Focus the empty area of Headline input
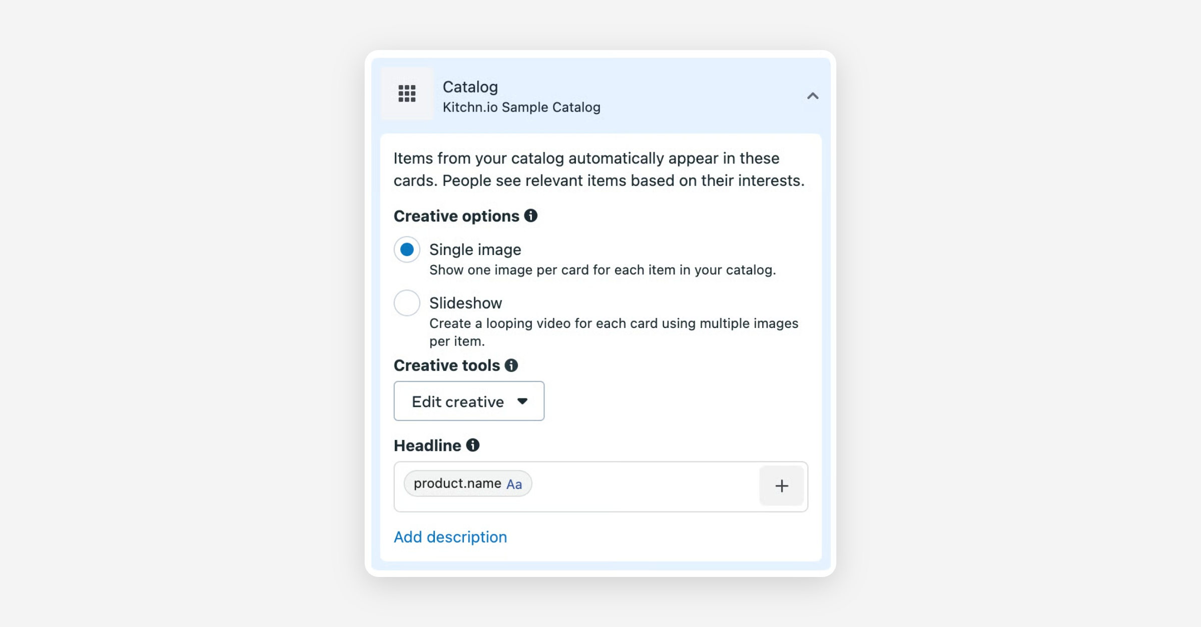Screen dimensions: 1201x627 (x=645, y=486)
